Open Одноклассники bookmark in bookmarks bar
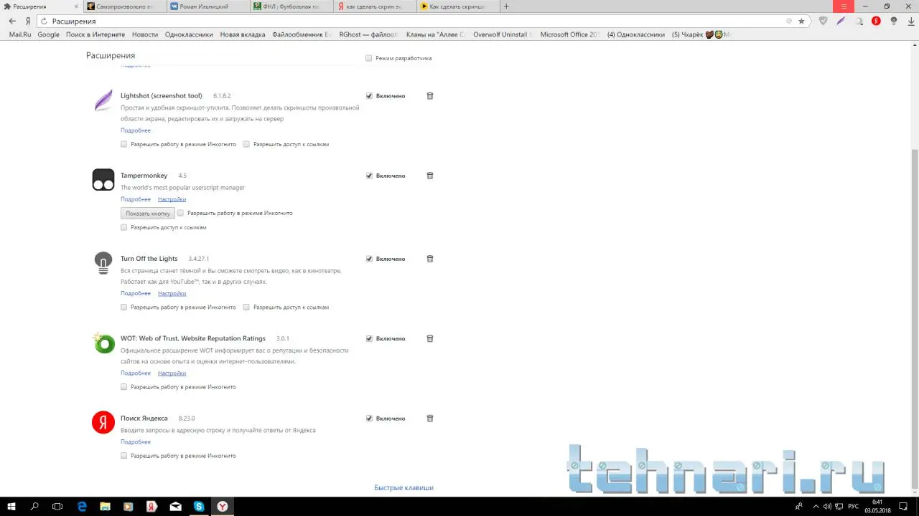919x516 pixels. tap(188, 34)
